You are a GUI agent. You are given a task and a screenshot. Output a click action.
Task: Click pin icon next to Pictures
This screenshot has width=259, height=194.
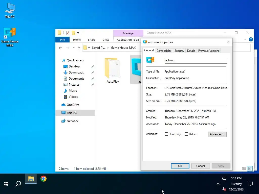[x=93, y=85]
